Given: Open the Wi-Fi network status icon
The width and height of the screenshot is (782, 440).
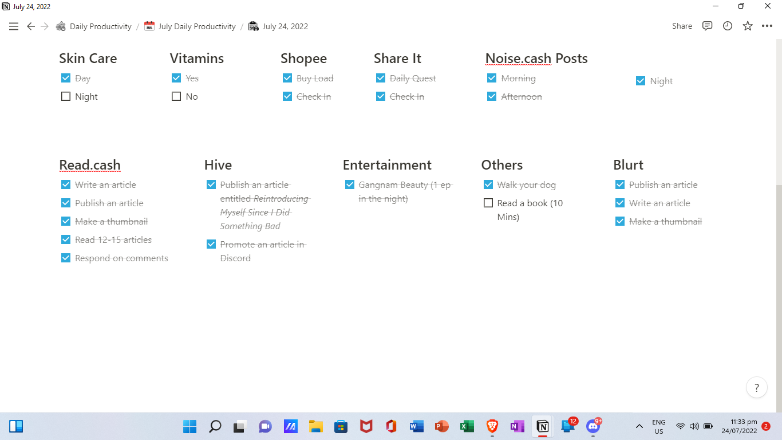Looking at the screenshot, I should (681, 426).
